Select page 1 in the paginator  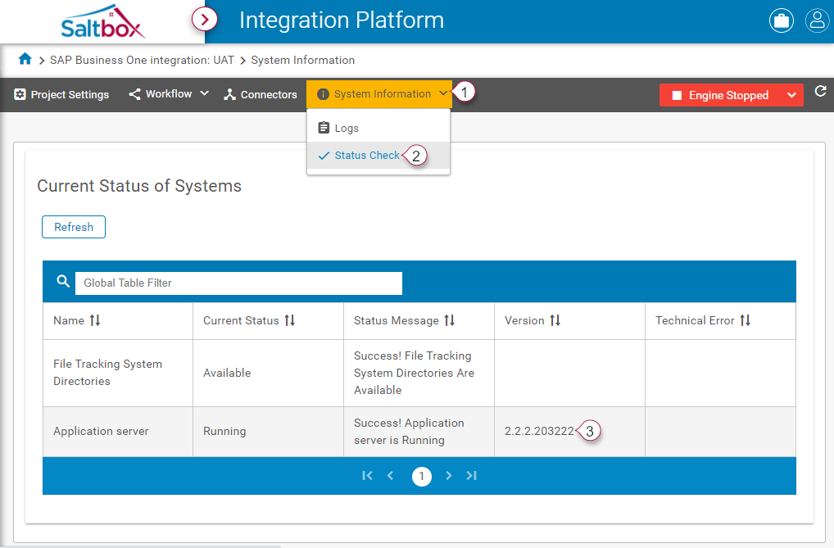[x=422, y=476]
